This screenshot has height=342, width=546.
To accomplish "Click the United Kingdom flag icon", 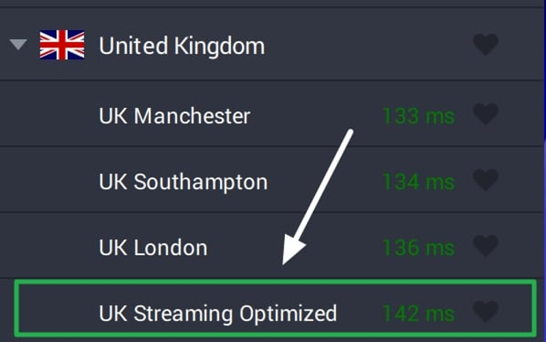I will click(62, 46).
